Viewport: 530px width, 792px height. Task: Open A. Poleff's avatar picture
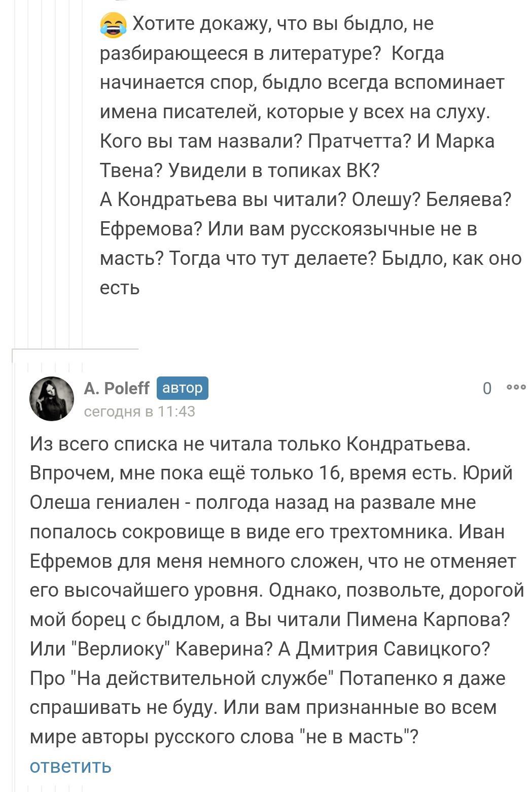[52, 399]
